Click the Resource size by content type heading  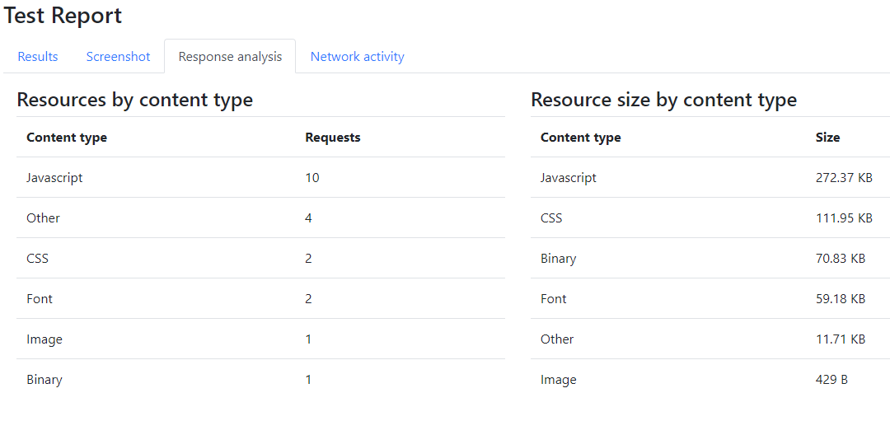coord(663,100)
